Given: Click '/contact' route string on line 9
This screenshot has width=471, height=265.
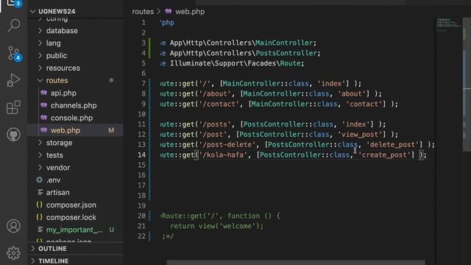Looking at the screenshot, I should click(219, 104).
